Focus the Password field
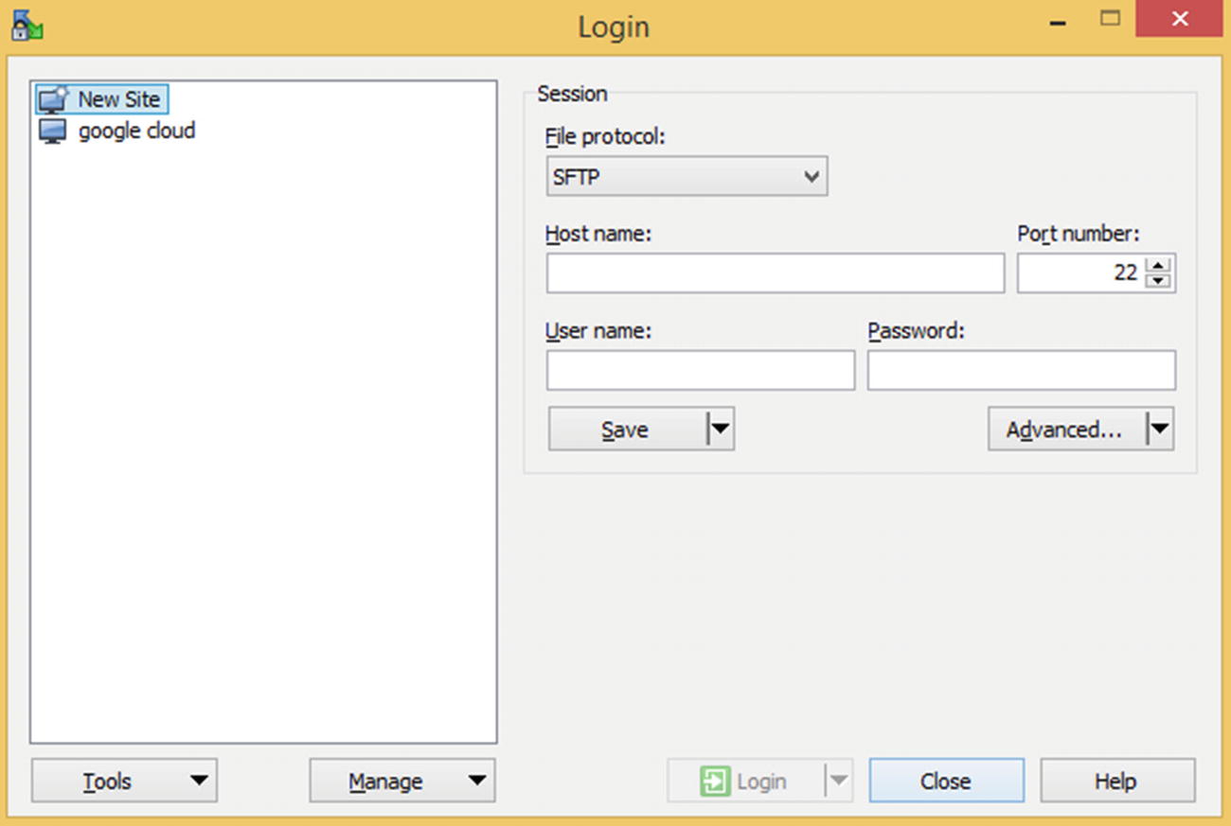 click(x=1022, y=370)
